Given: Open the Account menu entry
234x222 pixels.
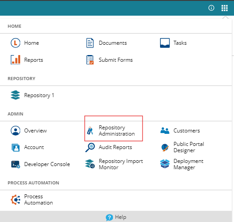Looking at the screenshot, I should coord(28,147).
